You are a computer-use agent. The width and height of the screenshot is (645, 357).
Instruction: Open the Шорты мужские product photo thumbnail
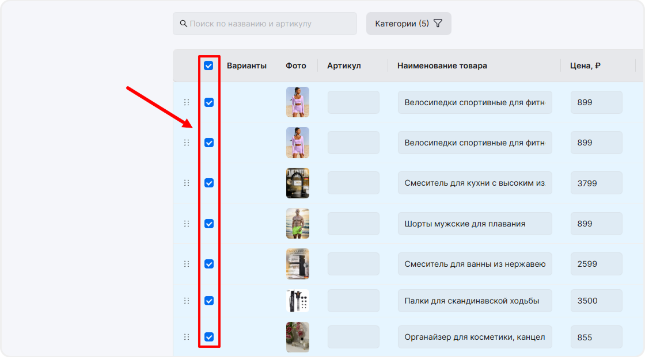pos(297,224)
